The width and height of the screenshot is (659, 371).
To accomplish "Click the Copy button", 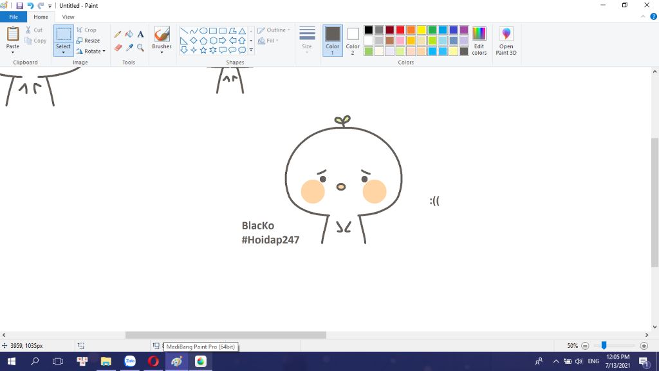I will (x=35, y=41).
